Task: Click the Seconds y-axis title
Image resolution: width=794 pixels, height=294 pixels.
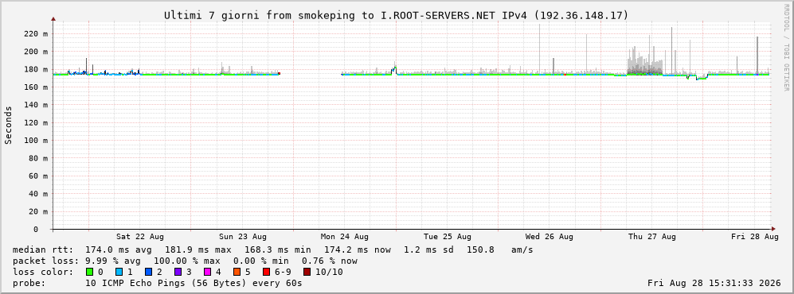Action: click(8, 125)
